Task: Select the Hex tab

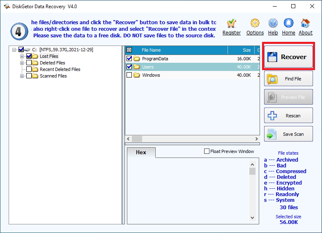Action: pyautogui.click(x=141, y=152)
